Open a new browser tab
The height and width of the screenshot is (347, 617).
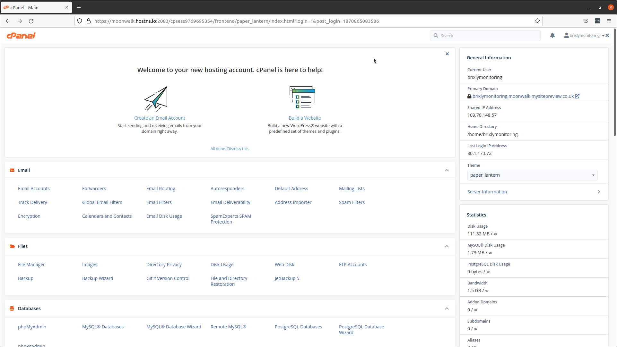tap(79, 7)
